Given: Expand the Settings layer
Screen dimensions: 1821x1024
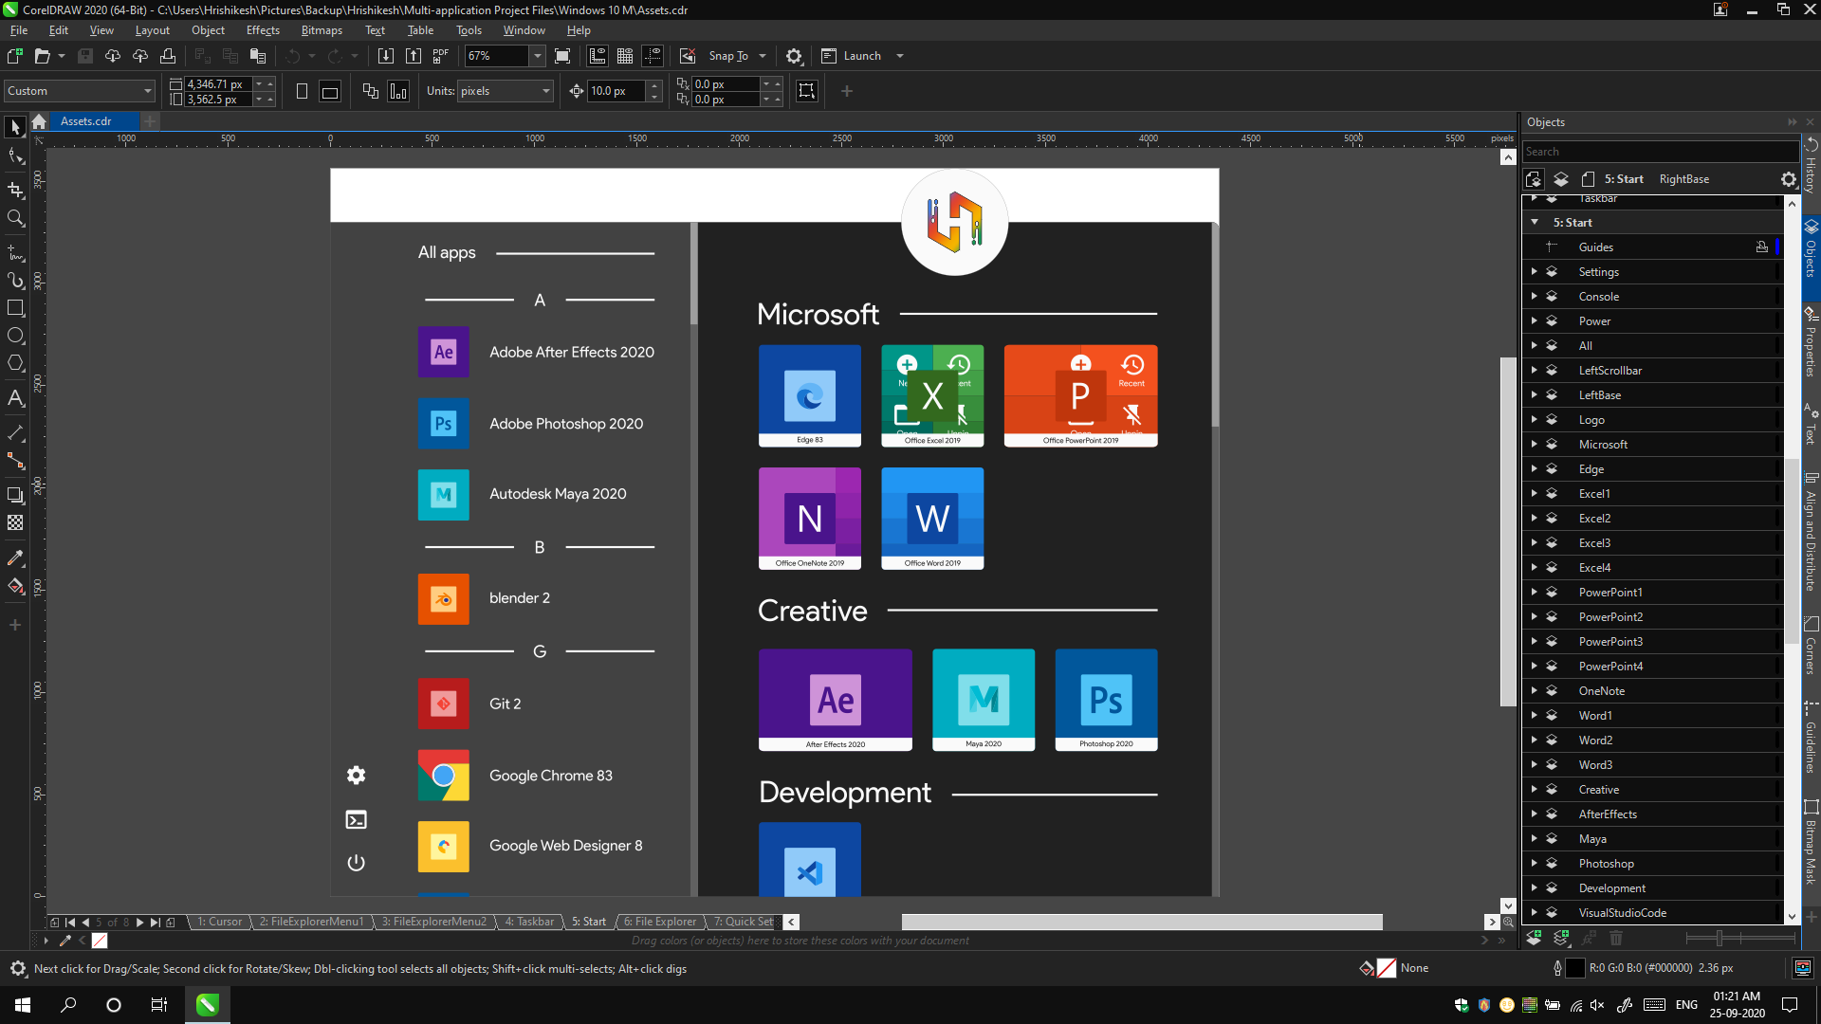Looking at the screenshot, I should pyautogui.click(x=1535, y=272).
